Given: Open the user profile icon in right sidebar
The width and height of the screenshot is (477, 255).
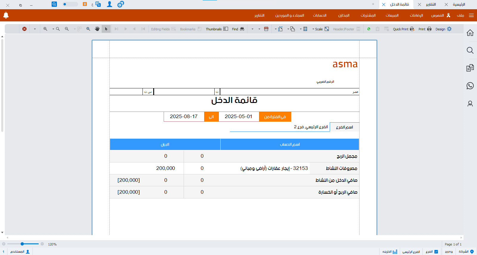Looking at the screenshot, I should (470, 104).
